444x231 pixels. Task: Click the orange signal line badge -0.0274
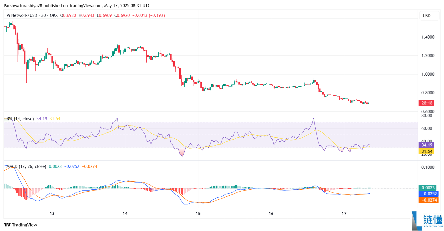pyautogui.click(x=428, y=200)
